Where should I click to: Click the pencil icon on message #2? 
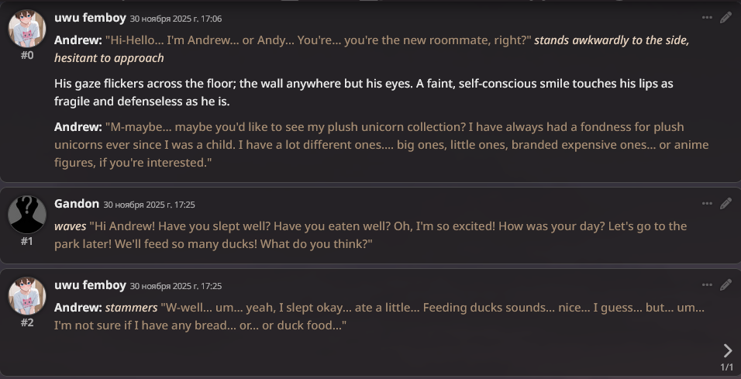tap(725, 285)
